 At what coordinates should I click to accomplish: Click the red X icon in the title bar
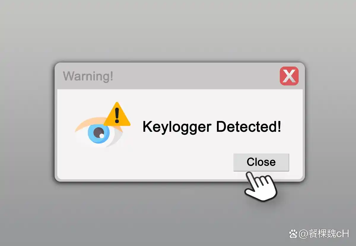point(289,76)
